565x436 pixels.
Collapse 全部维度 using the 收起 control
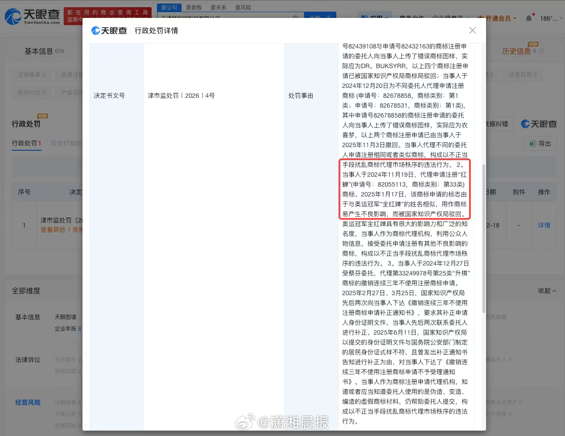(x=547, y=291)
